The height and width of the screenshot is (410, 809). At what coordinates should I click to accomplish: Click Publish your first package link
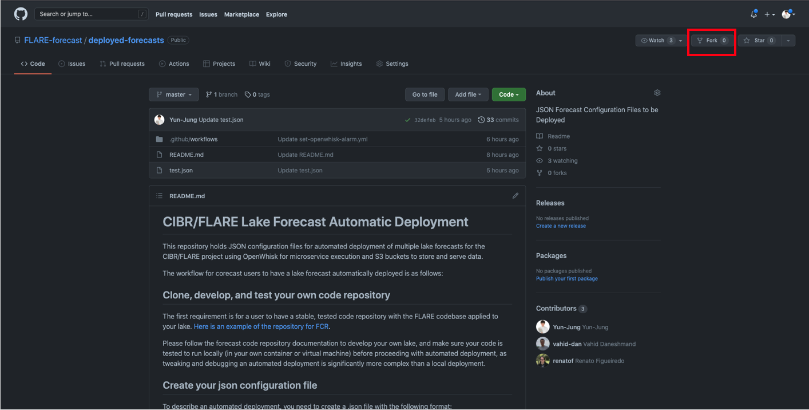(567, 278)
